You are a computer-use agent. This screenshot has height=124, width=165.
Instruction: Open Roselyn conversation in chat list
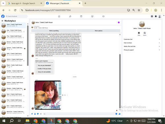click(14, 89)
